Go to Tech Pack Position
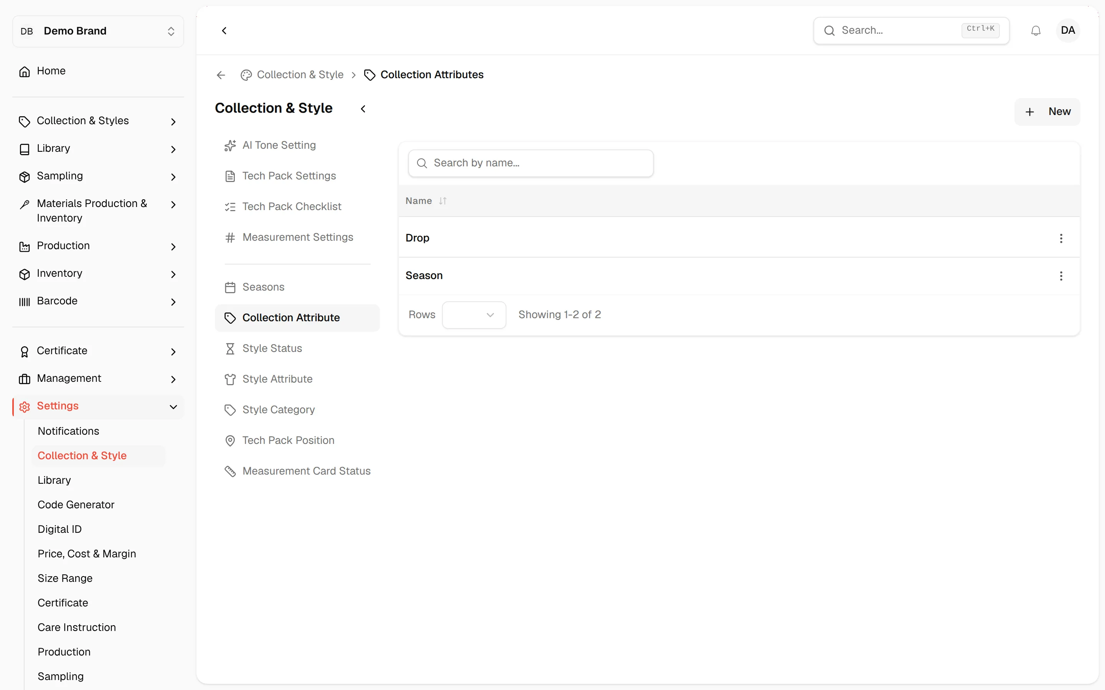The height and width of the screenshot is (690, 1105). click(x=297, y=440)
